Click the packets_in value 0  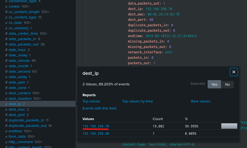[152, 57]
